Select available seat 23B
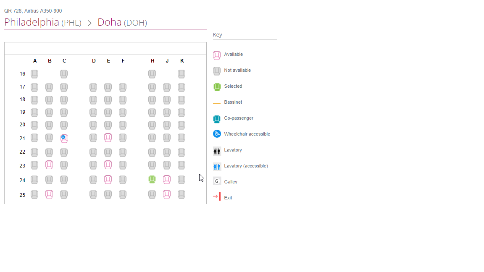The width and height of the screenshot is (484, 272). click(x=49, y=165)
